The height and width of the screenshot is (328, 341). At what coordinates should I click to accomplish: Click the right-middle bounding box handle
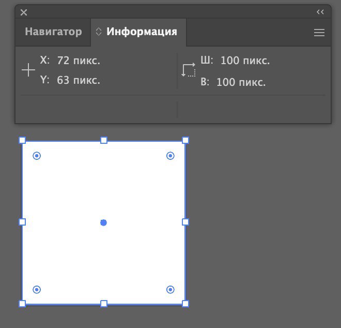tap(185, 222)
